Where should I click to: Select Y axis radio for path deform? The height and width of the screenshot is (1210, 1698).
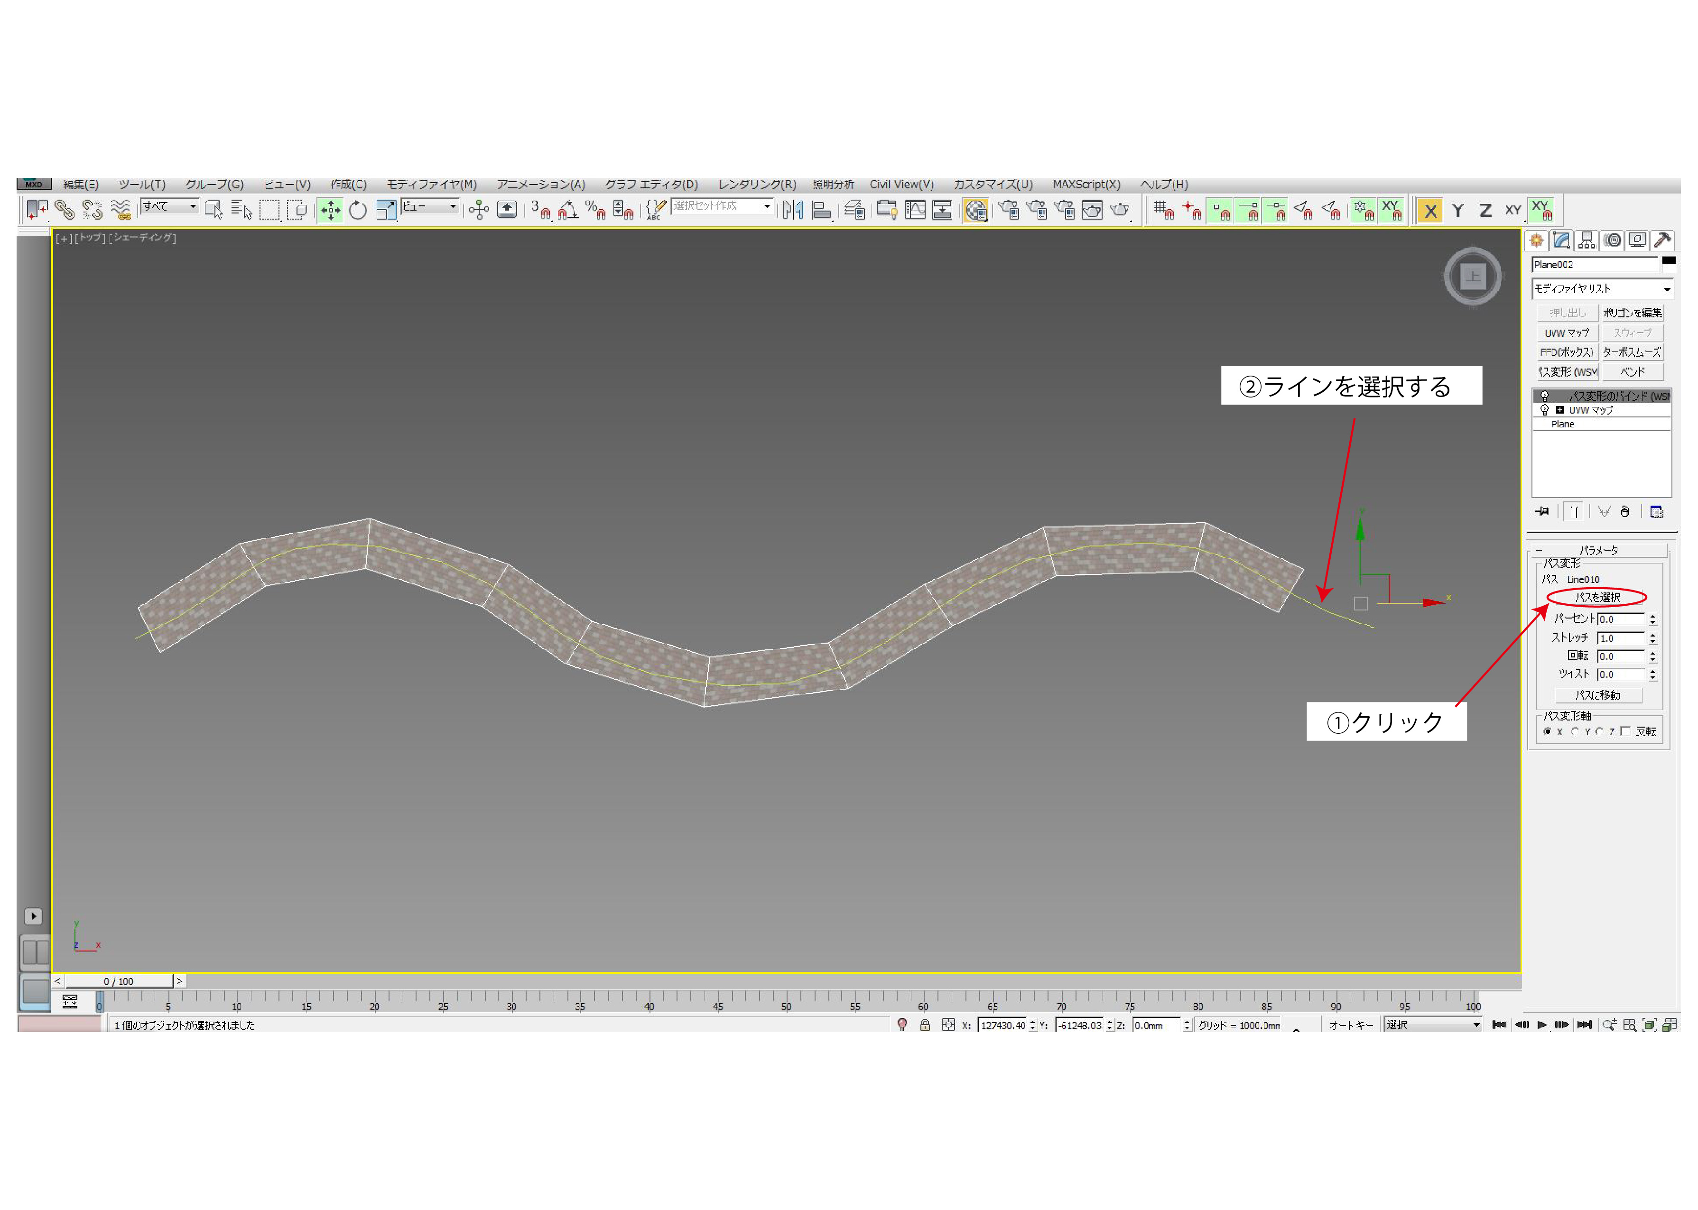coord(1574,732)
